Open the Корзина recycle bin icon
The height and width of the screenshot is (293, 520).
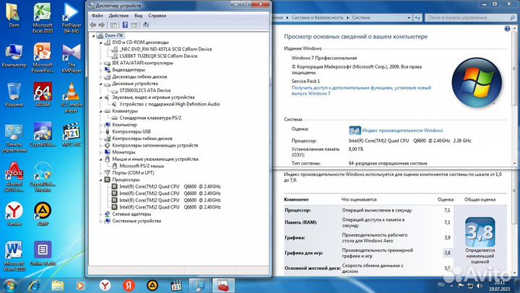(14, 95)
